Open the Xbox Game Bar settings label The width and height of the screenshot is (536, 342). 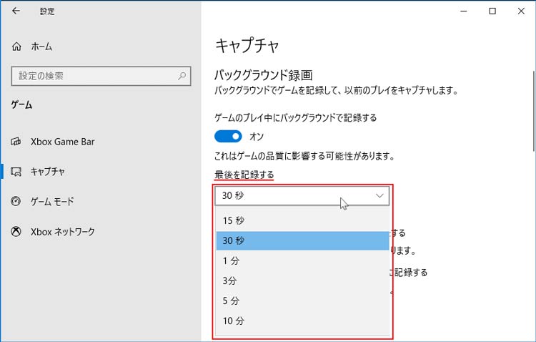tap(63, 142)
